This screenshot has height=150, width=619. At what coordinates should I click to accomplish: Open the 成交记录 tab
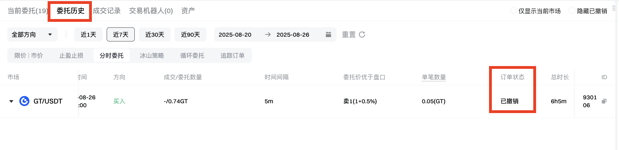(x=107, y=11)
